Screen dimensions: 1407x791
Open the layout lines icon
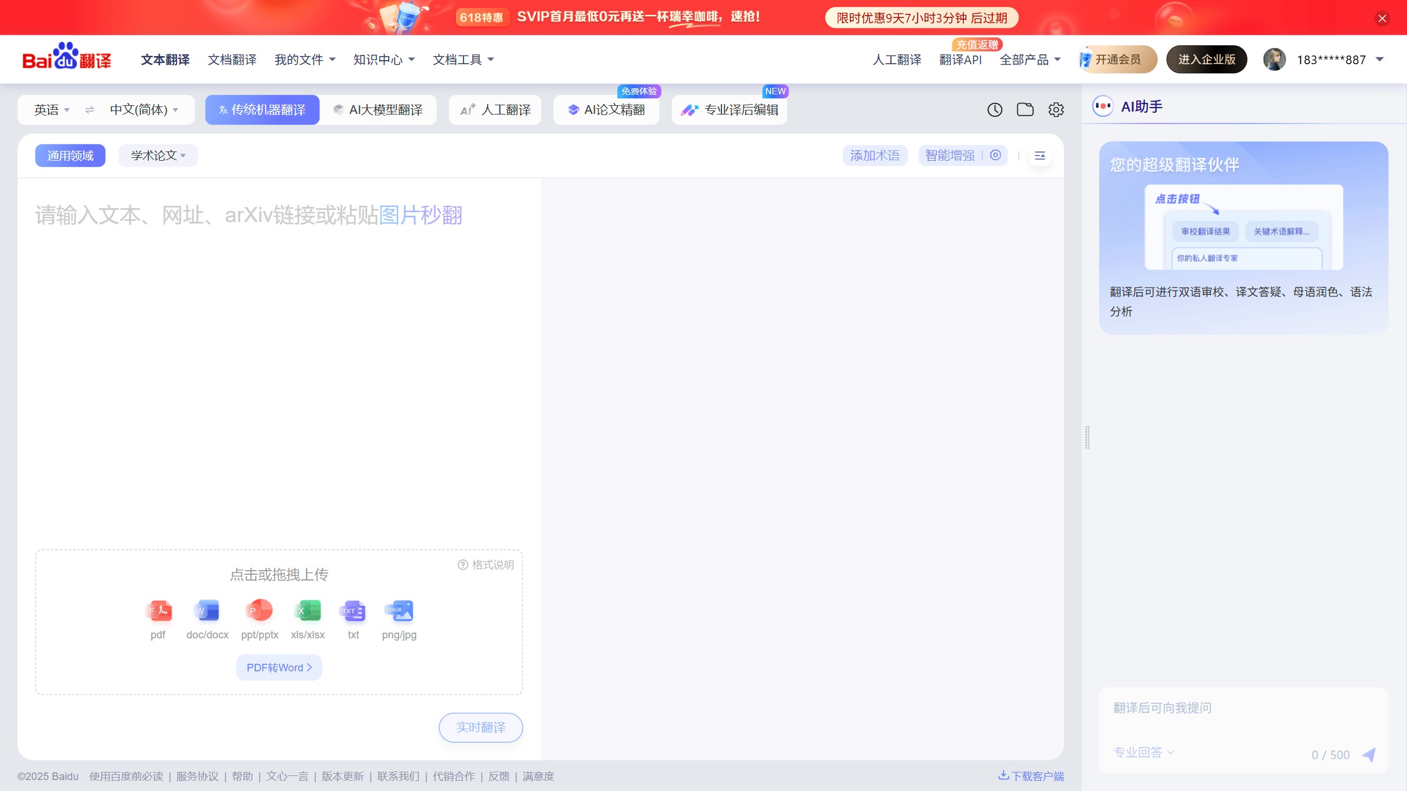1040,156
